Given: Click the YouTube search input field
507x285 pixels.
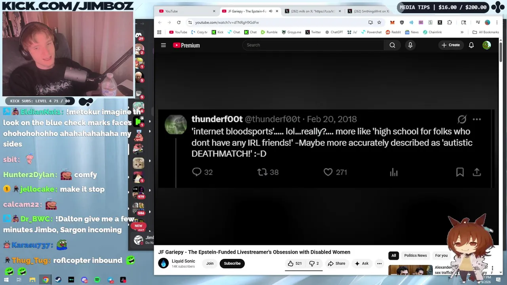Looking at the screenshot, I should [313, 45].
